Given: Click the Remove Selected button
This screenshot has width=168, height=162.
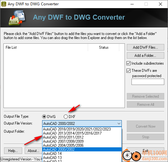Looking at the screenshot, I should point(146,96).
